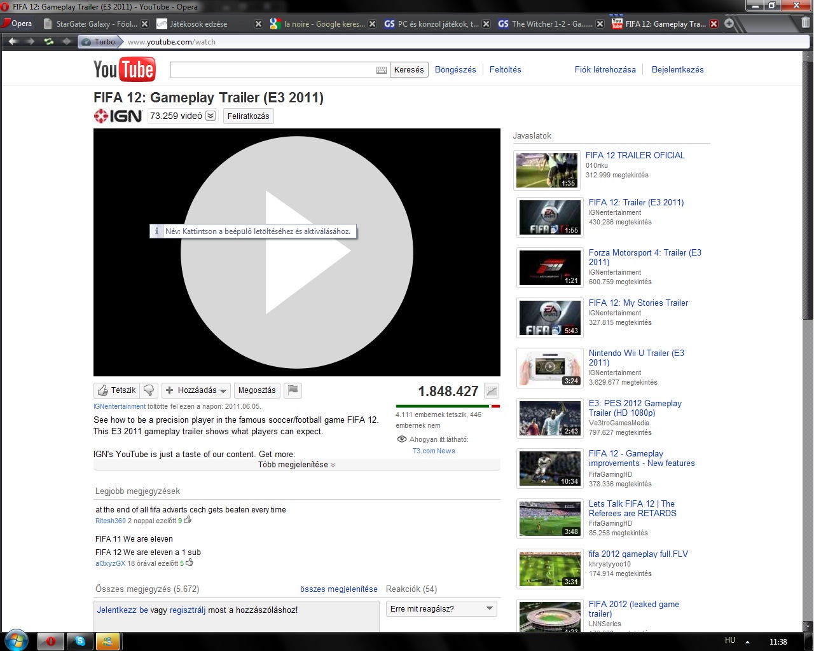814x651 pixels.
Task: Open FIFA 12: Trailer (E3 2011) link
Action: point(637,202)
